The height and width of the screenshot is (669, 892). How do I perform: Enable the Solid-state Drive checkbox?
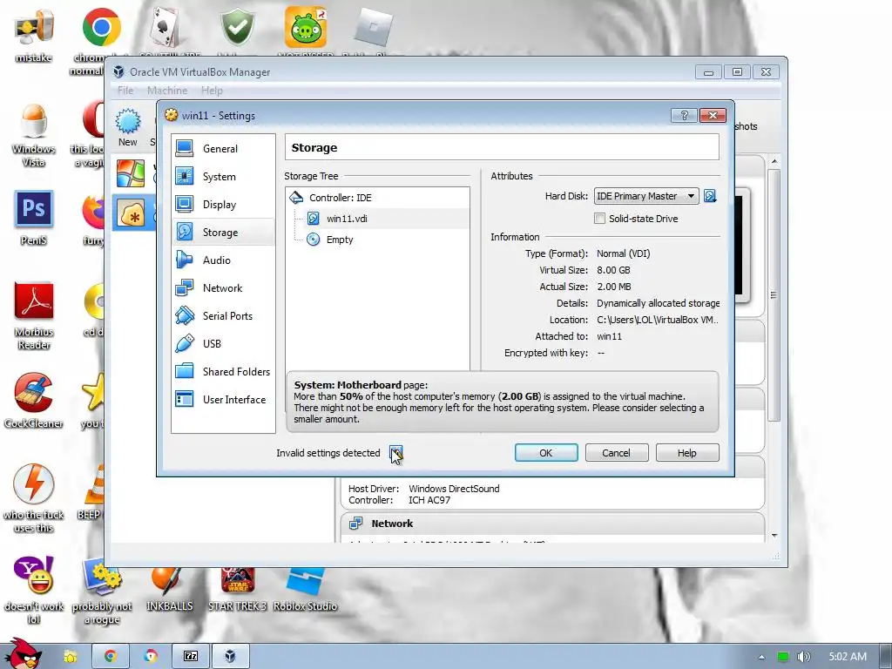click(x=599, y=219)
